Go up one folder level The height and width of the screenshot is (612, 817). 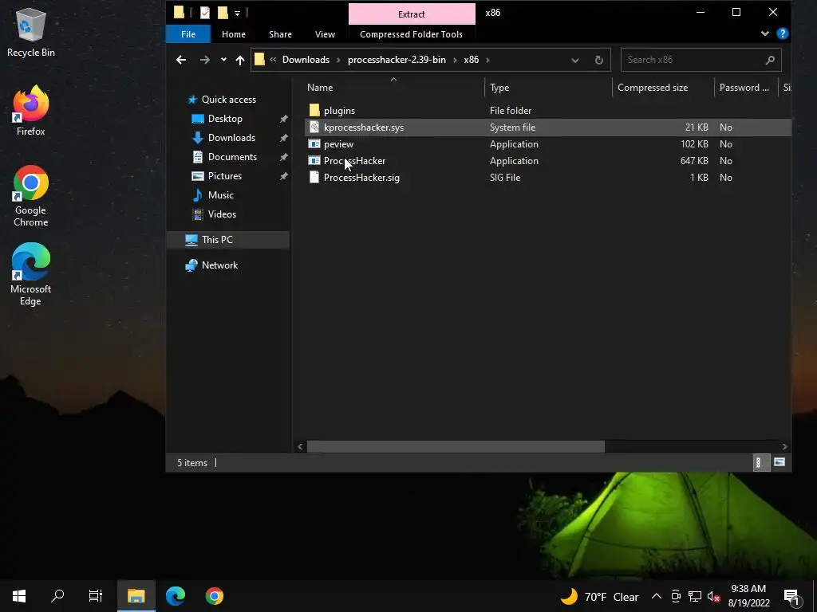[240, 60]
